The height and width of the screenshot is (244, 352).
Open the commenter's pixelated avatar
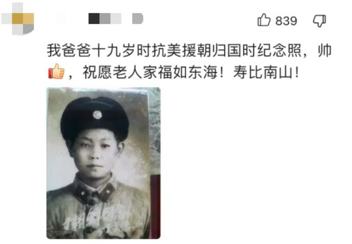tap(18, 19)
